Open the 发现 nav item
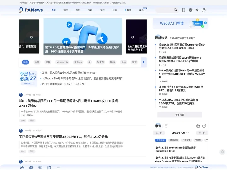This screenshot has height=170, width=227. point(142,10)
